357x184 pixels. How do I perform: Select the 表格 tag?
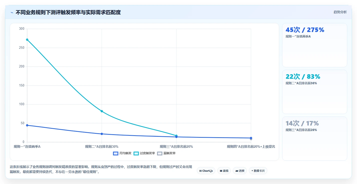[x=224, y=171]
